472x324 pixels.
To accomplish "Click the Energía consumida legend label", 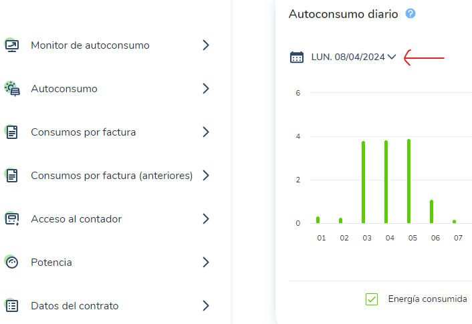I will tap(427, 299).
